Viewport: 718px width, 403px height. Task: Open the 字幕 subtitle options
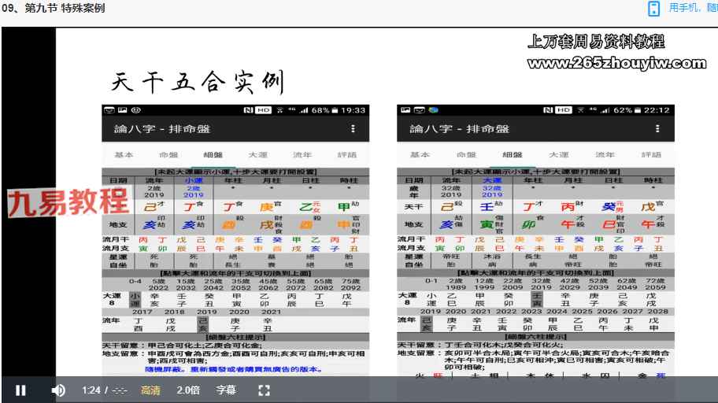click(x=226, y=390)
